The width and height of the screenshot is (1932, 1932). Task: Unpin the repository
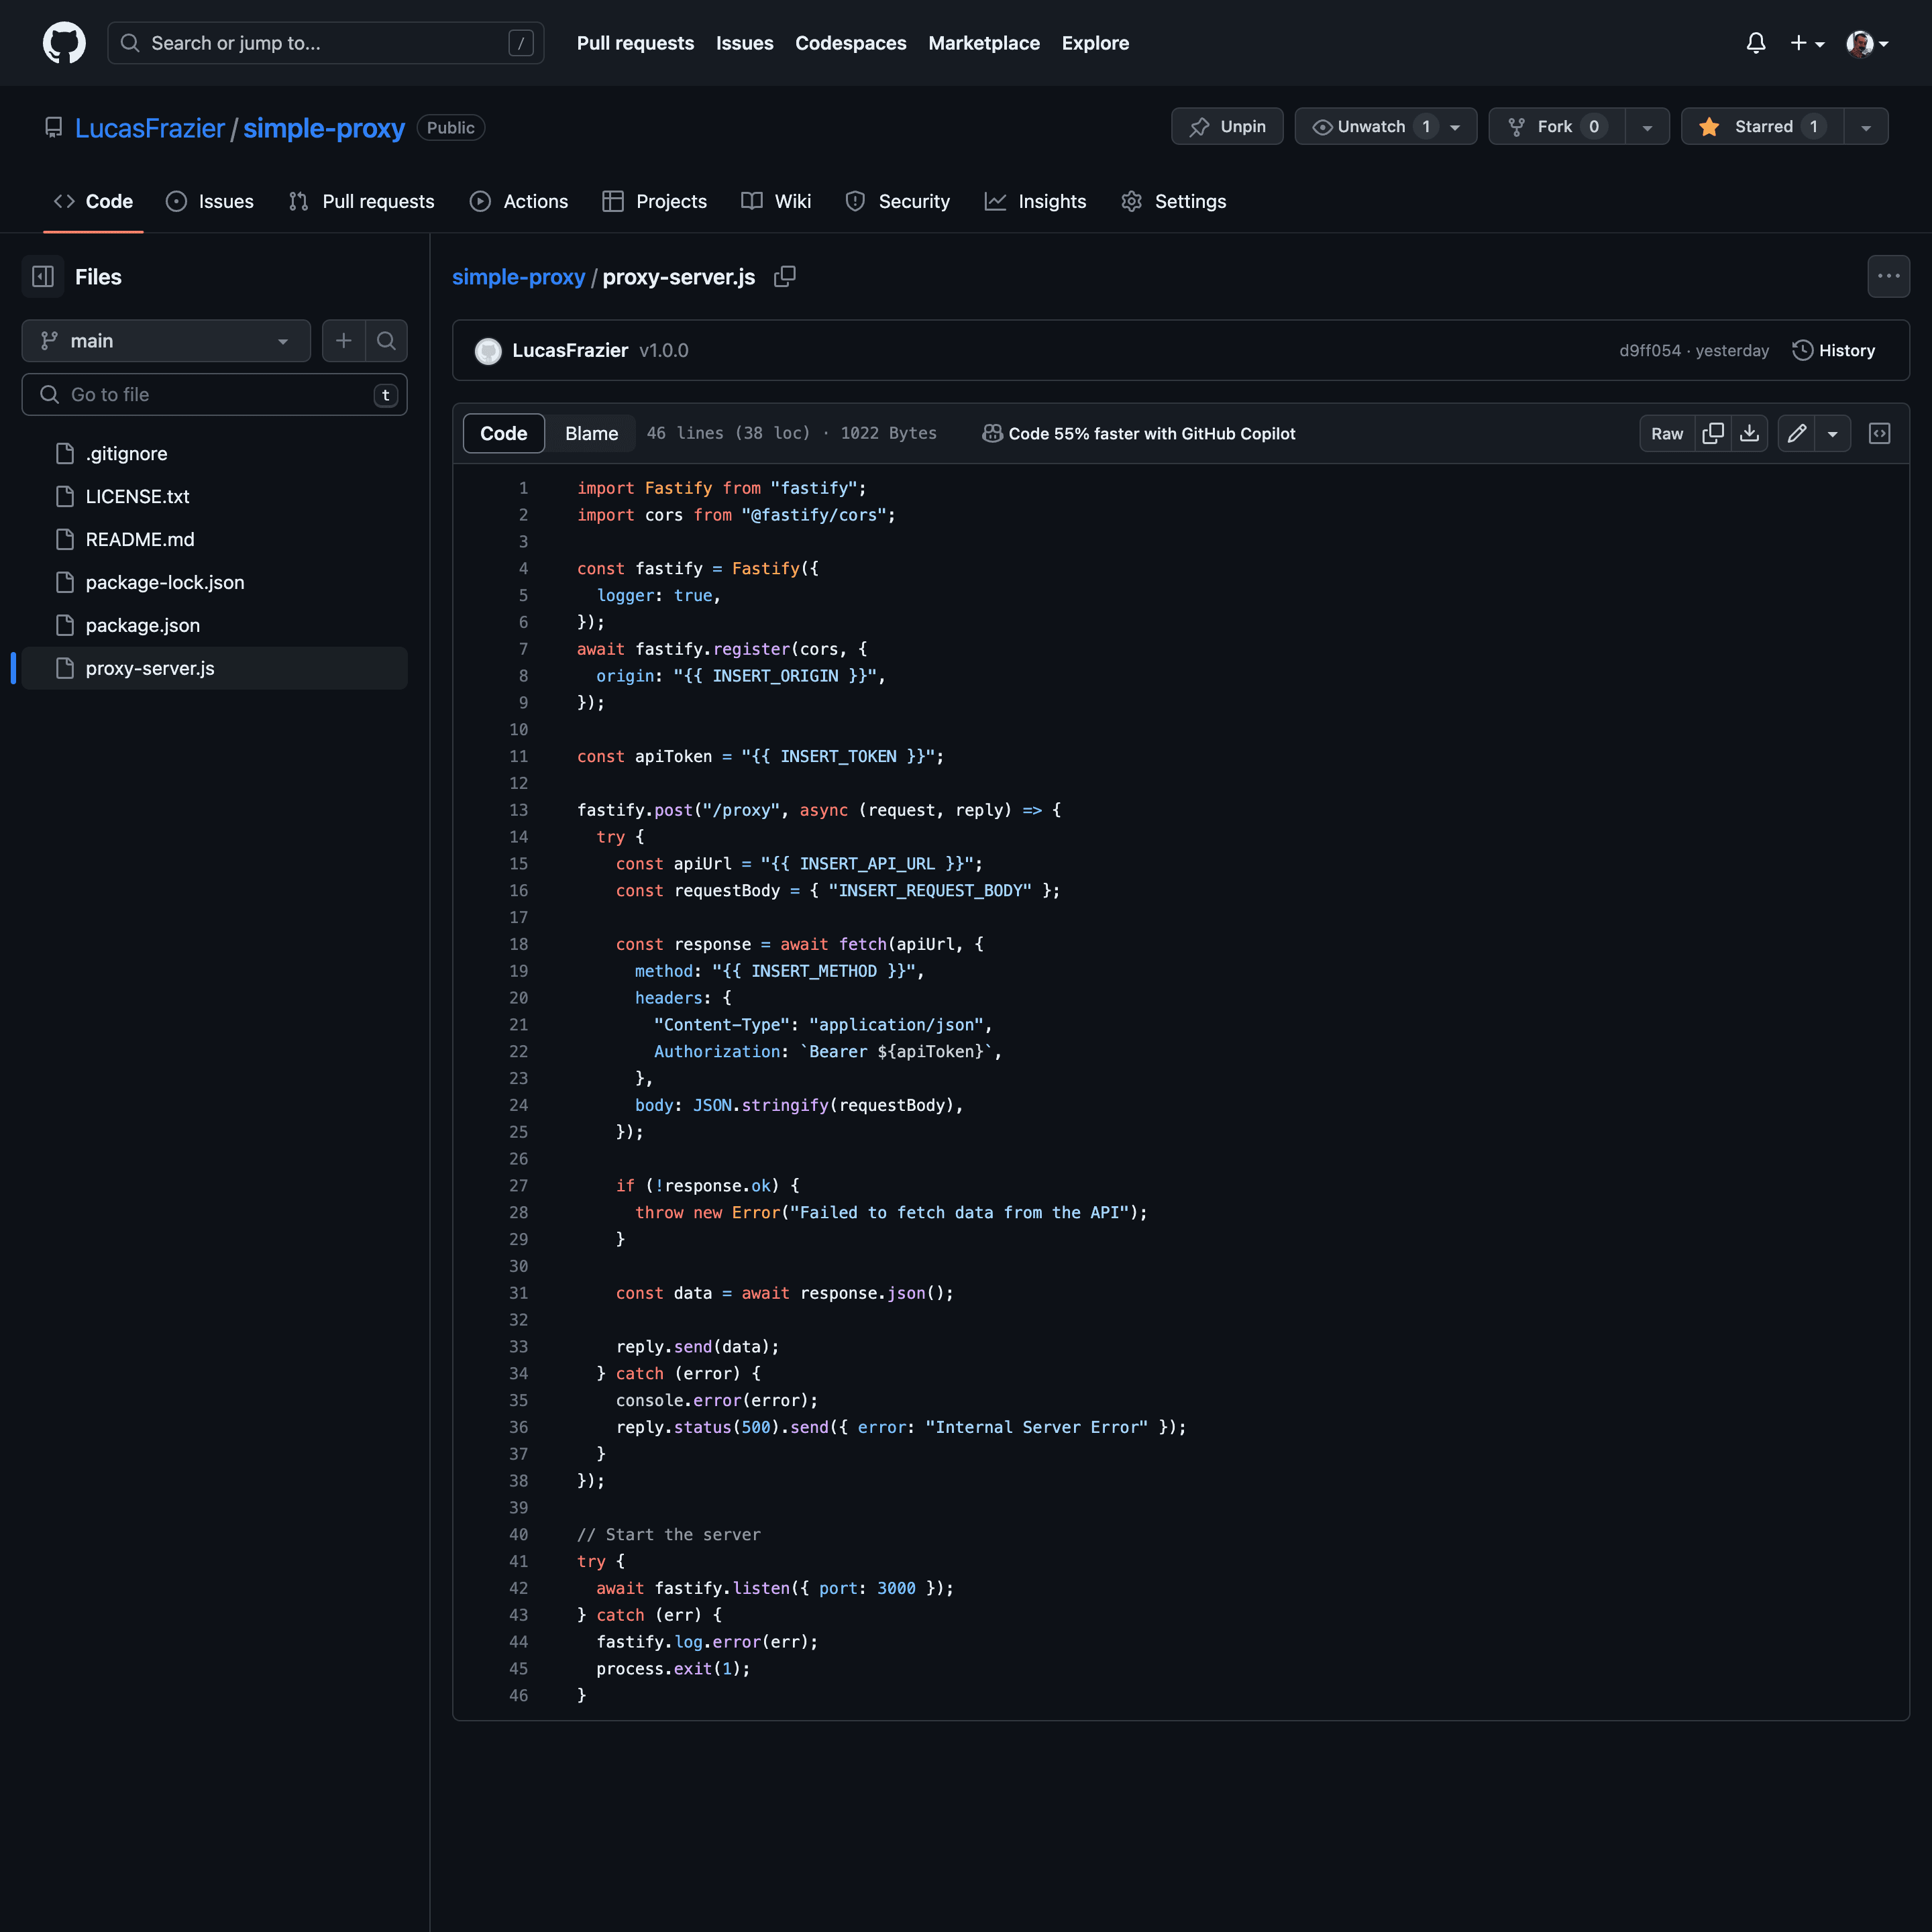point(1227,126)
